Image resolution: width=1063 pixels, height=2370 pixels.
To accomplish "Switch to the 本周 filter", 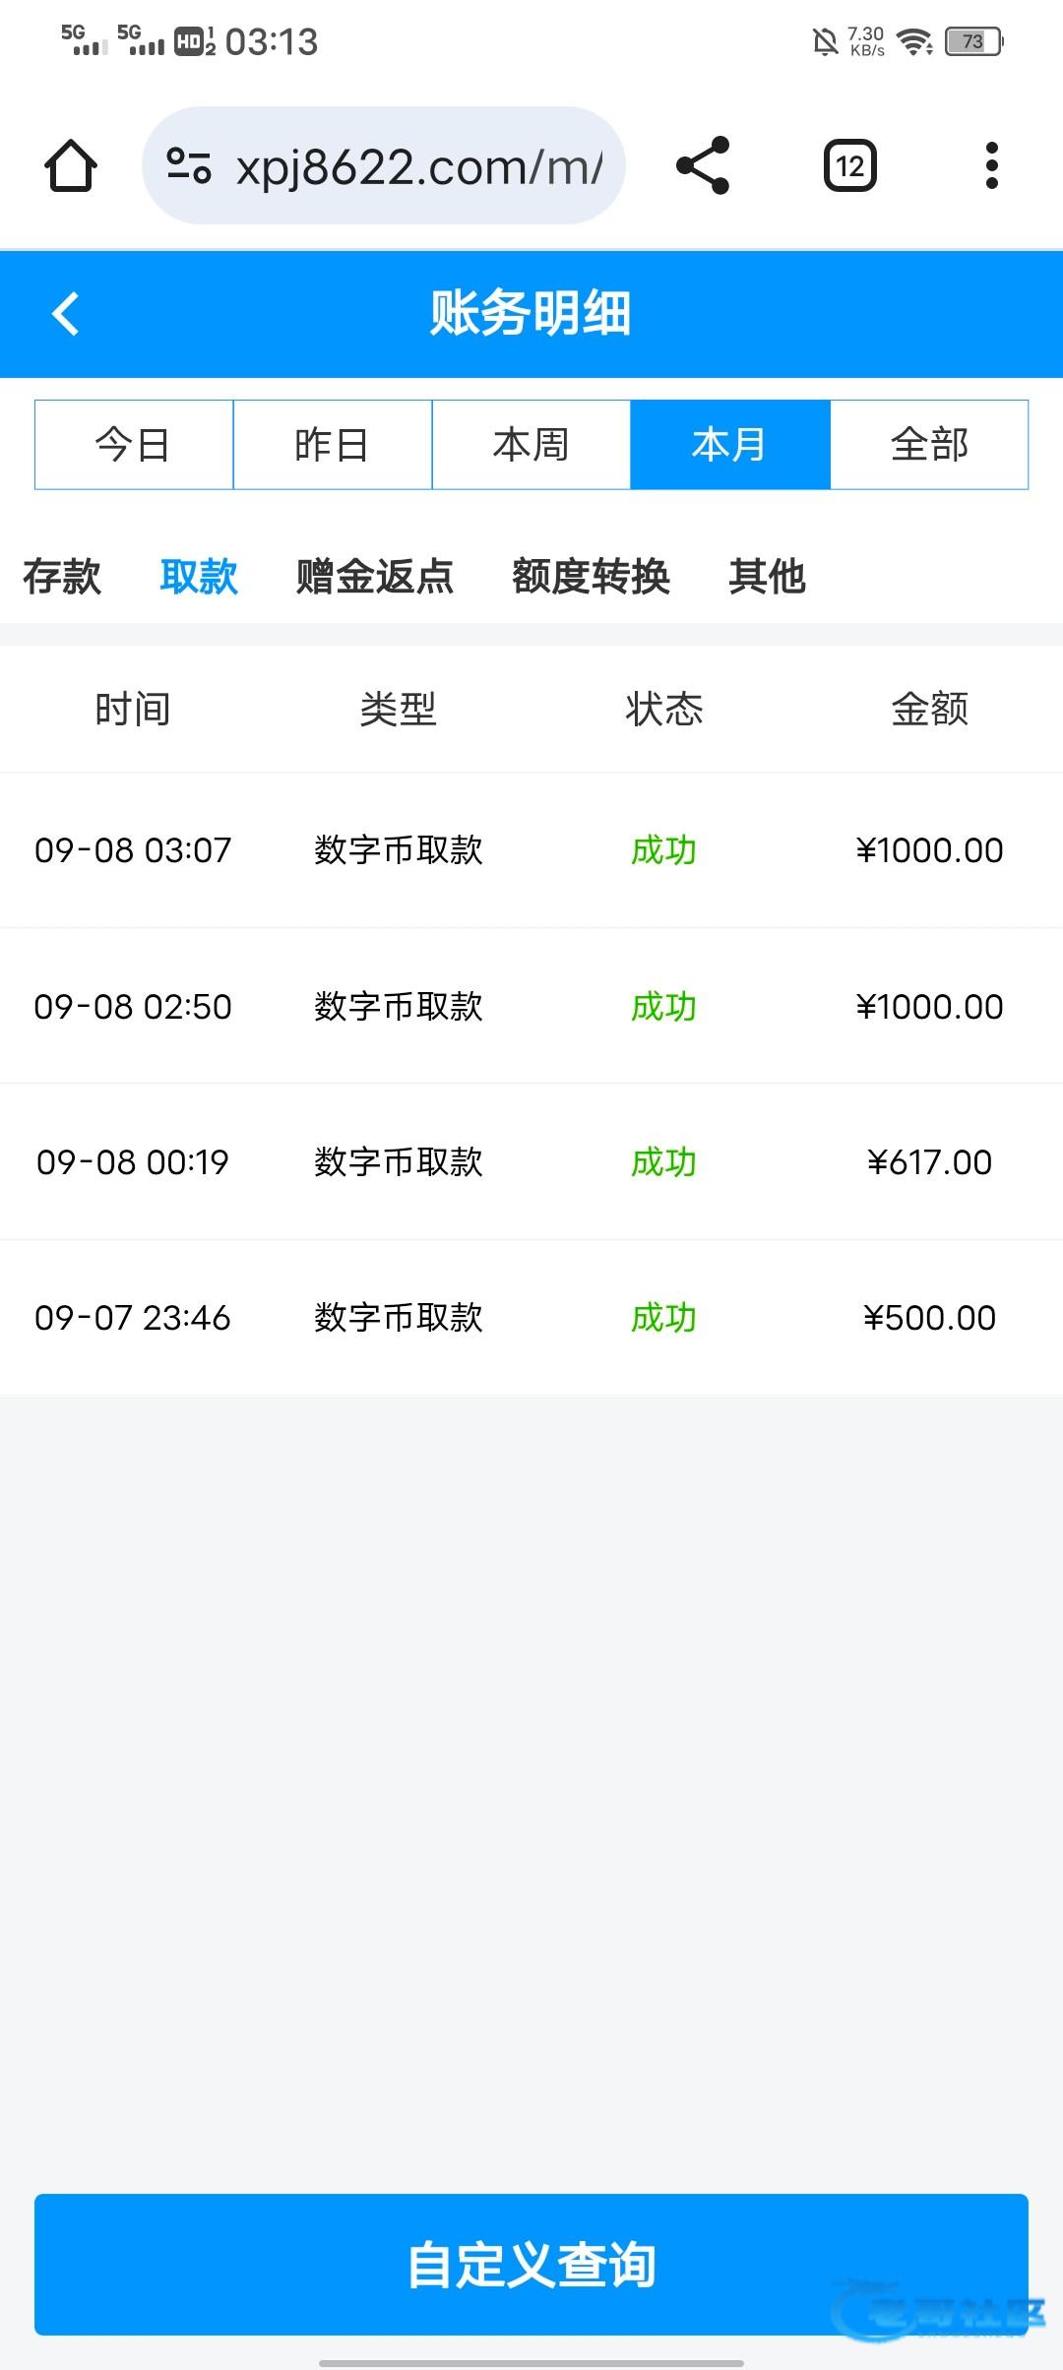I will coord(531,445).
